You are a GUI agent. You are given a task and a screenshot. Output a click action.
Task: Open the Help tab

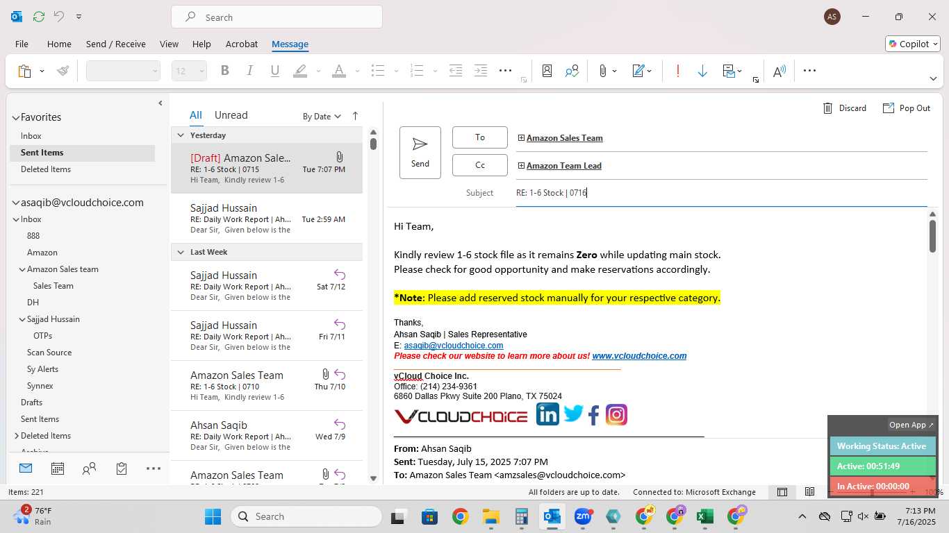click(x=201, y=44)
